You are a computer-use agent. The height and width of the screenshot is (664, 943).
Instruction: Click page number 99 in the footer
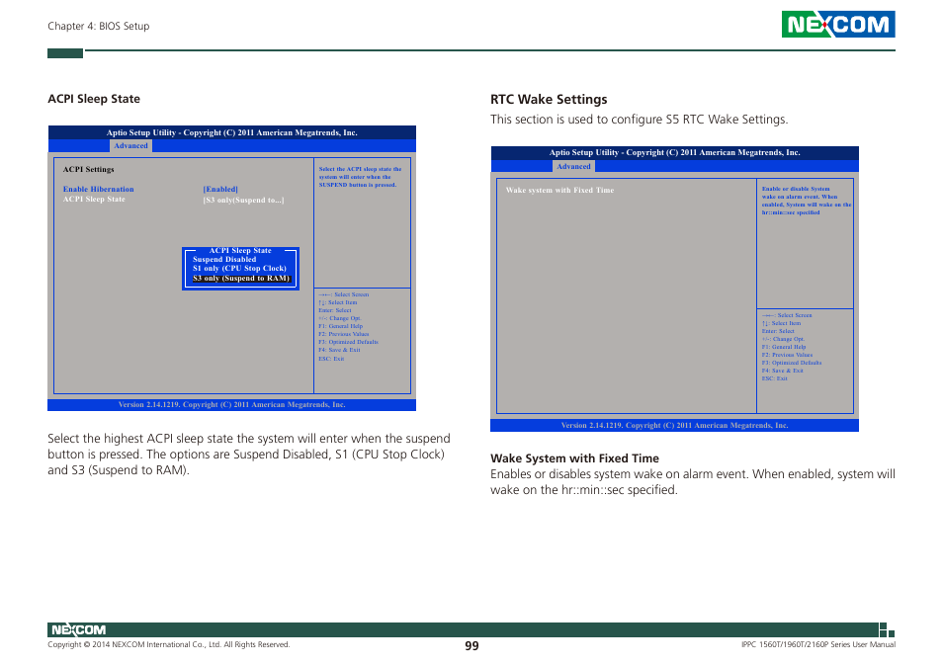pyautogui.click(x=471, y=645)
